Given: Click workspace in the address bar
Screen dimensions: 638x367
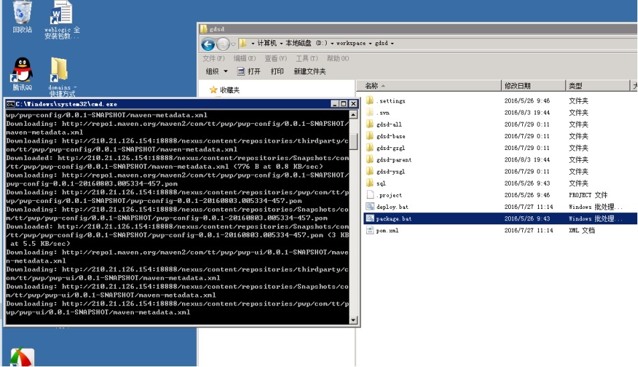Looking at the screenshot, I should (x=351, y=43).
